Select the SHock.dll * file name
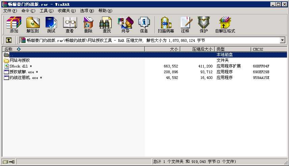 [21, 66]
